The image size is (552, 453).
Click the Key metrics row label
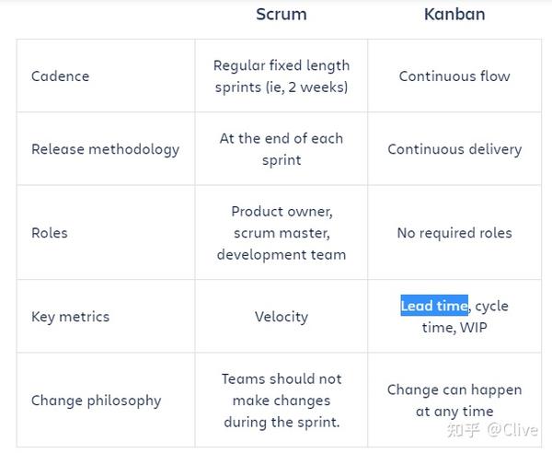click(x=70, y=317)
